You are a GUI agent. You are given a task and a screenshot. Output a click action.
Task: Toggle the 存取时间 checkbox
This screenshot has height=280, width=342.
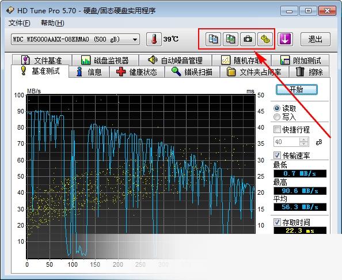277,222
